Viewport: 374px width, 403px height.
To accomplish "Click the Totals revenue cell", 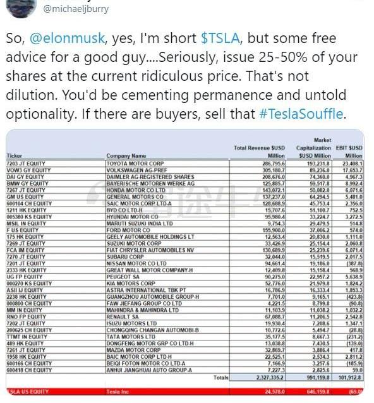I will [x=258, y=378].
